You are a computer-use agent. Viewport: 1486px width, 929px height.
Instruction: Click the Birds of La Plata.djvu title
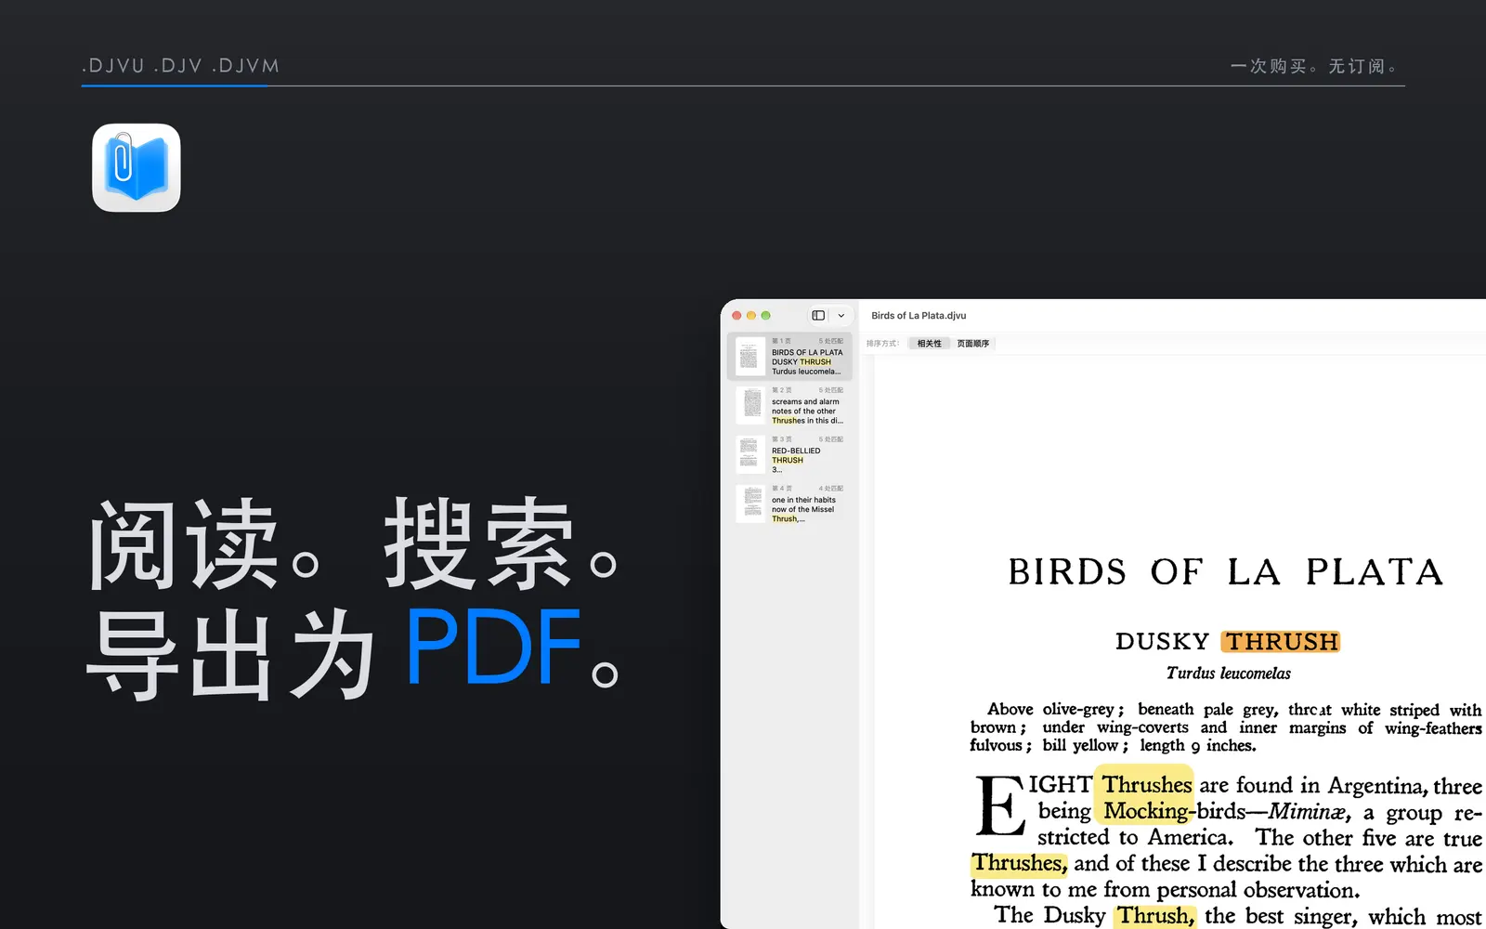click(919, 316)
